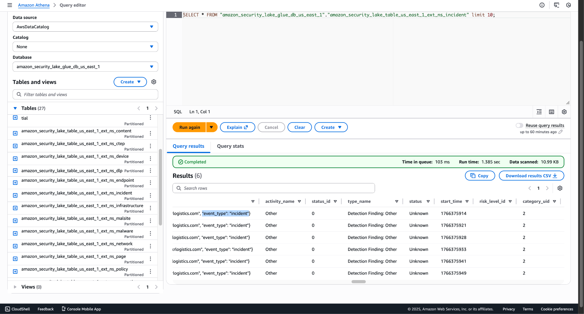Go to next views page arrow

pos(156,287)
